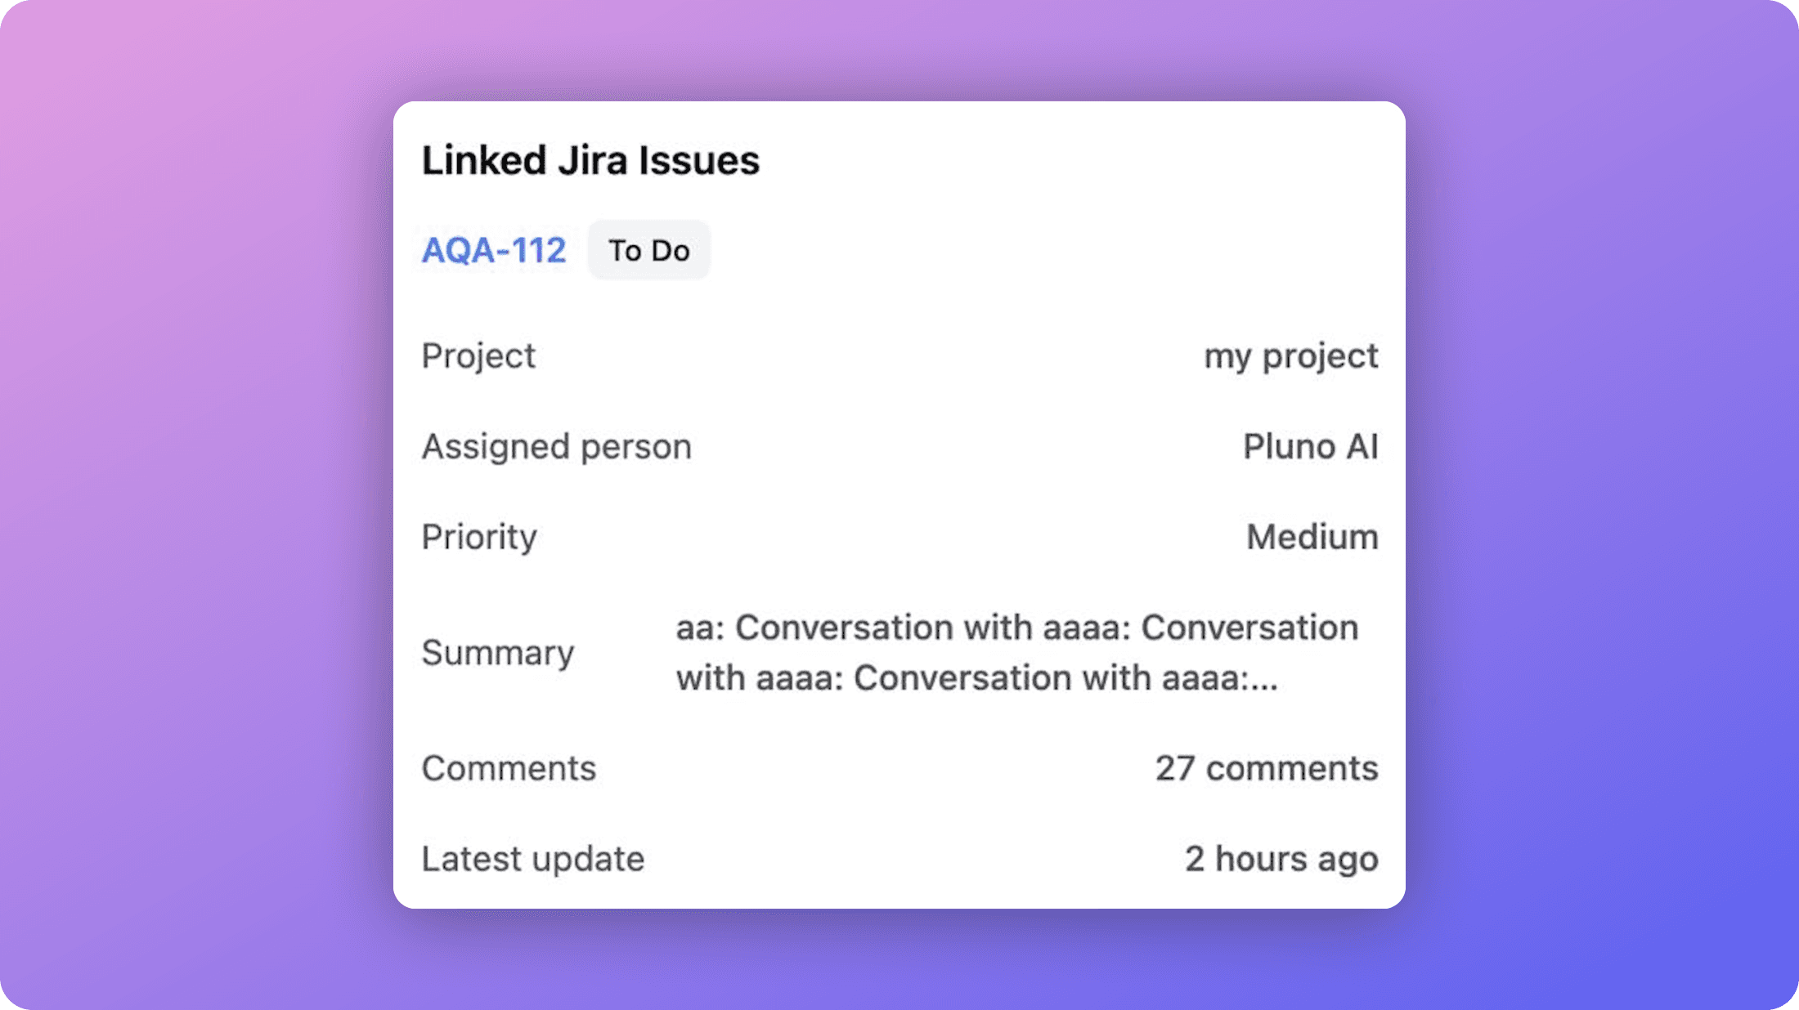Click the Assigned person label
The width and height of the screenshot is (1799, 1010).
556,446
